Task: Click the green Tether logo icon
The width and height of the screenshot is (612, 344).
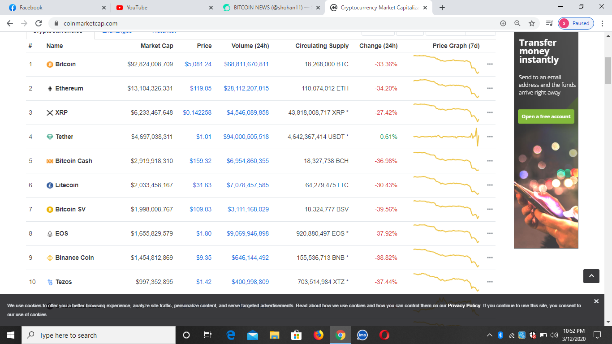Action: point(50,137)
